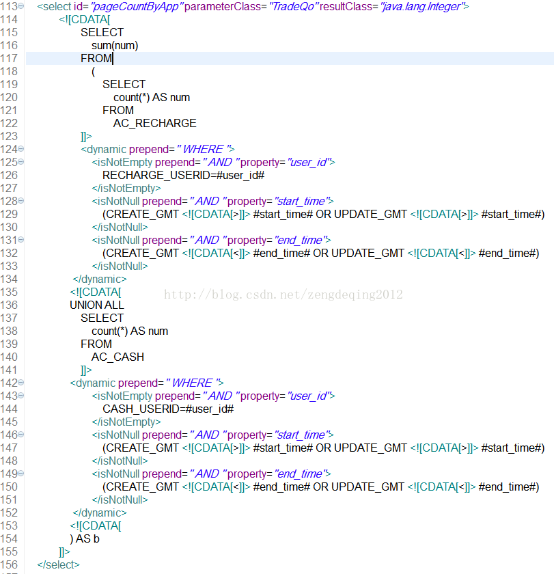Click line number 113 in gutter
Screen dimensions: 554x574
[9, 7]
